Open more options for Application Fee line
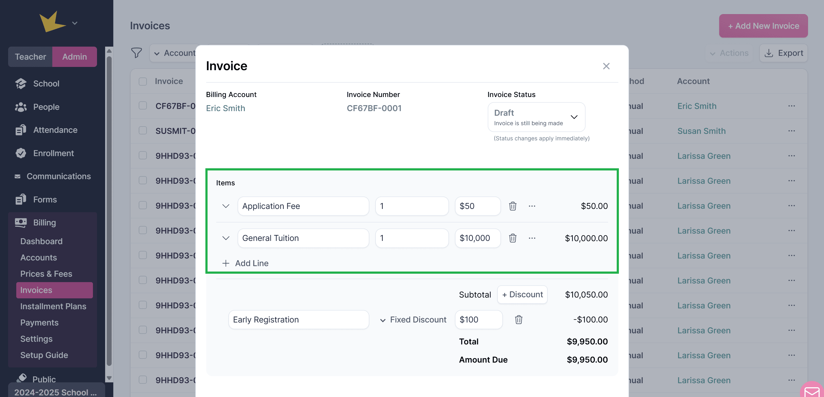Viewport: 824px width, 397px height. point(532,206)
